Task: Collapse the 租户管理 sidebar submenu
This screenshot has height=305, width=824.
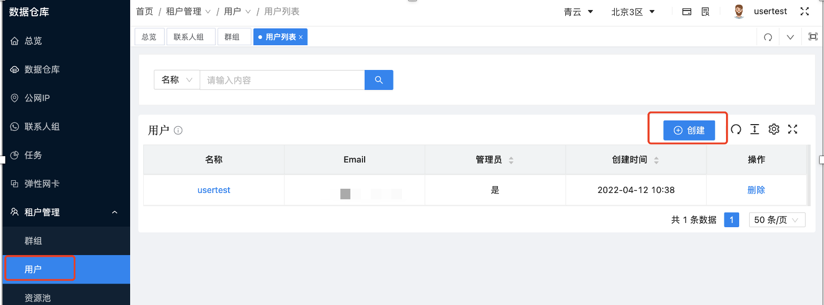Action: (115, 212)
